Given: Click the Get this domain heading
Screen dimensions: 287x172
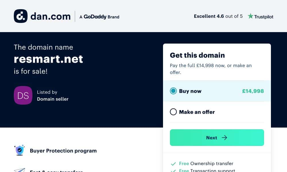Looking at the screenshot, I should [197, 55].
